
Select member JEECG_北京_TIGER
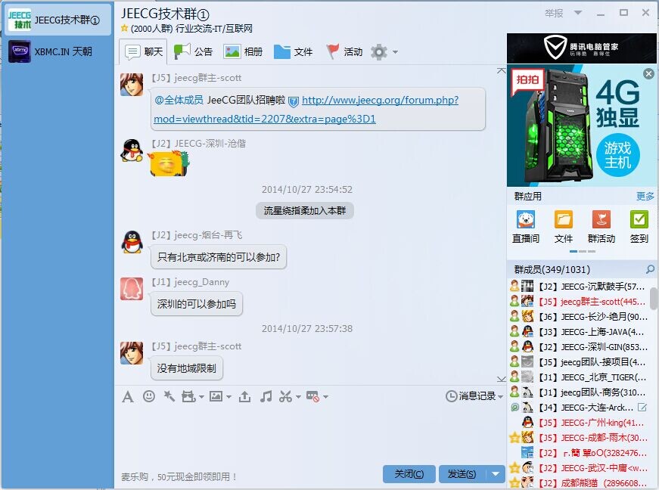(x=578, y=377)
